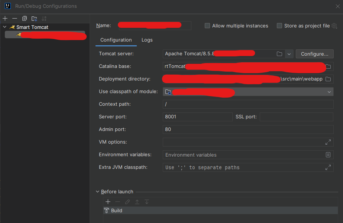Browse for Tomcat server folder
The image size is (343, 223).
coord(279,54)
